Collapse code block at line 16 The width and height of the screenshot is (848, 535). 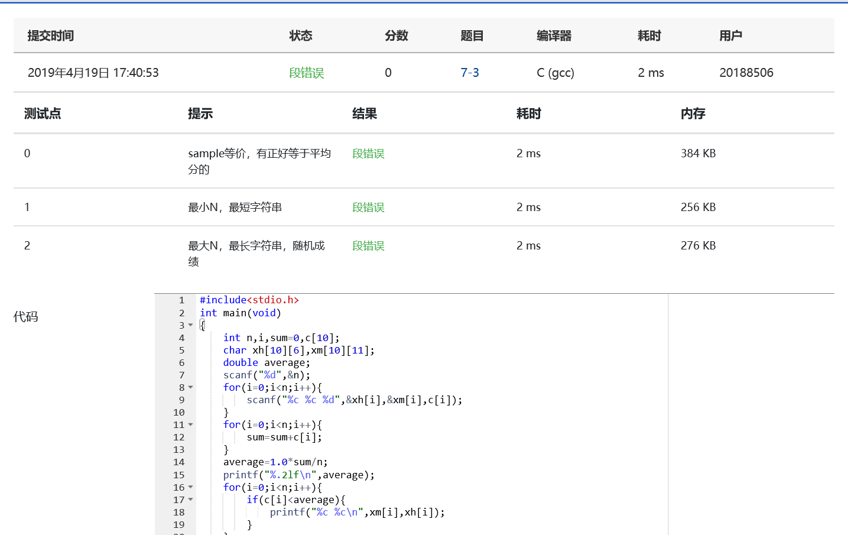point(190,487)
